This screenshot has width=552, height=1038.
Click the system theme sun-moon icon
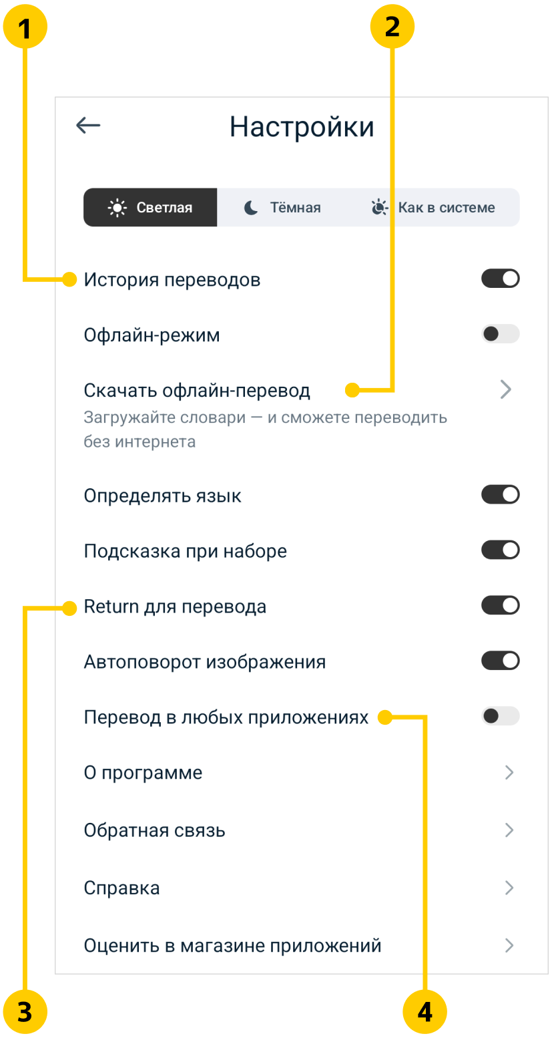[x=380, y=208]
